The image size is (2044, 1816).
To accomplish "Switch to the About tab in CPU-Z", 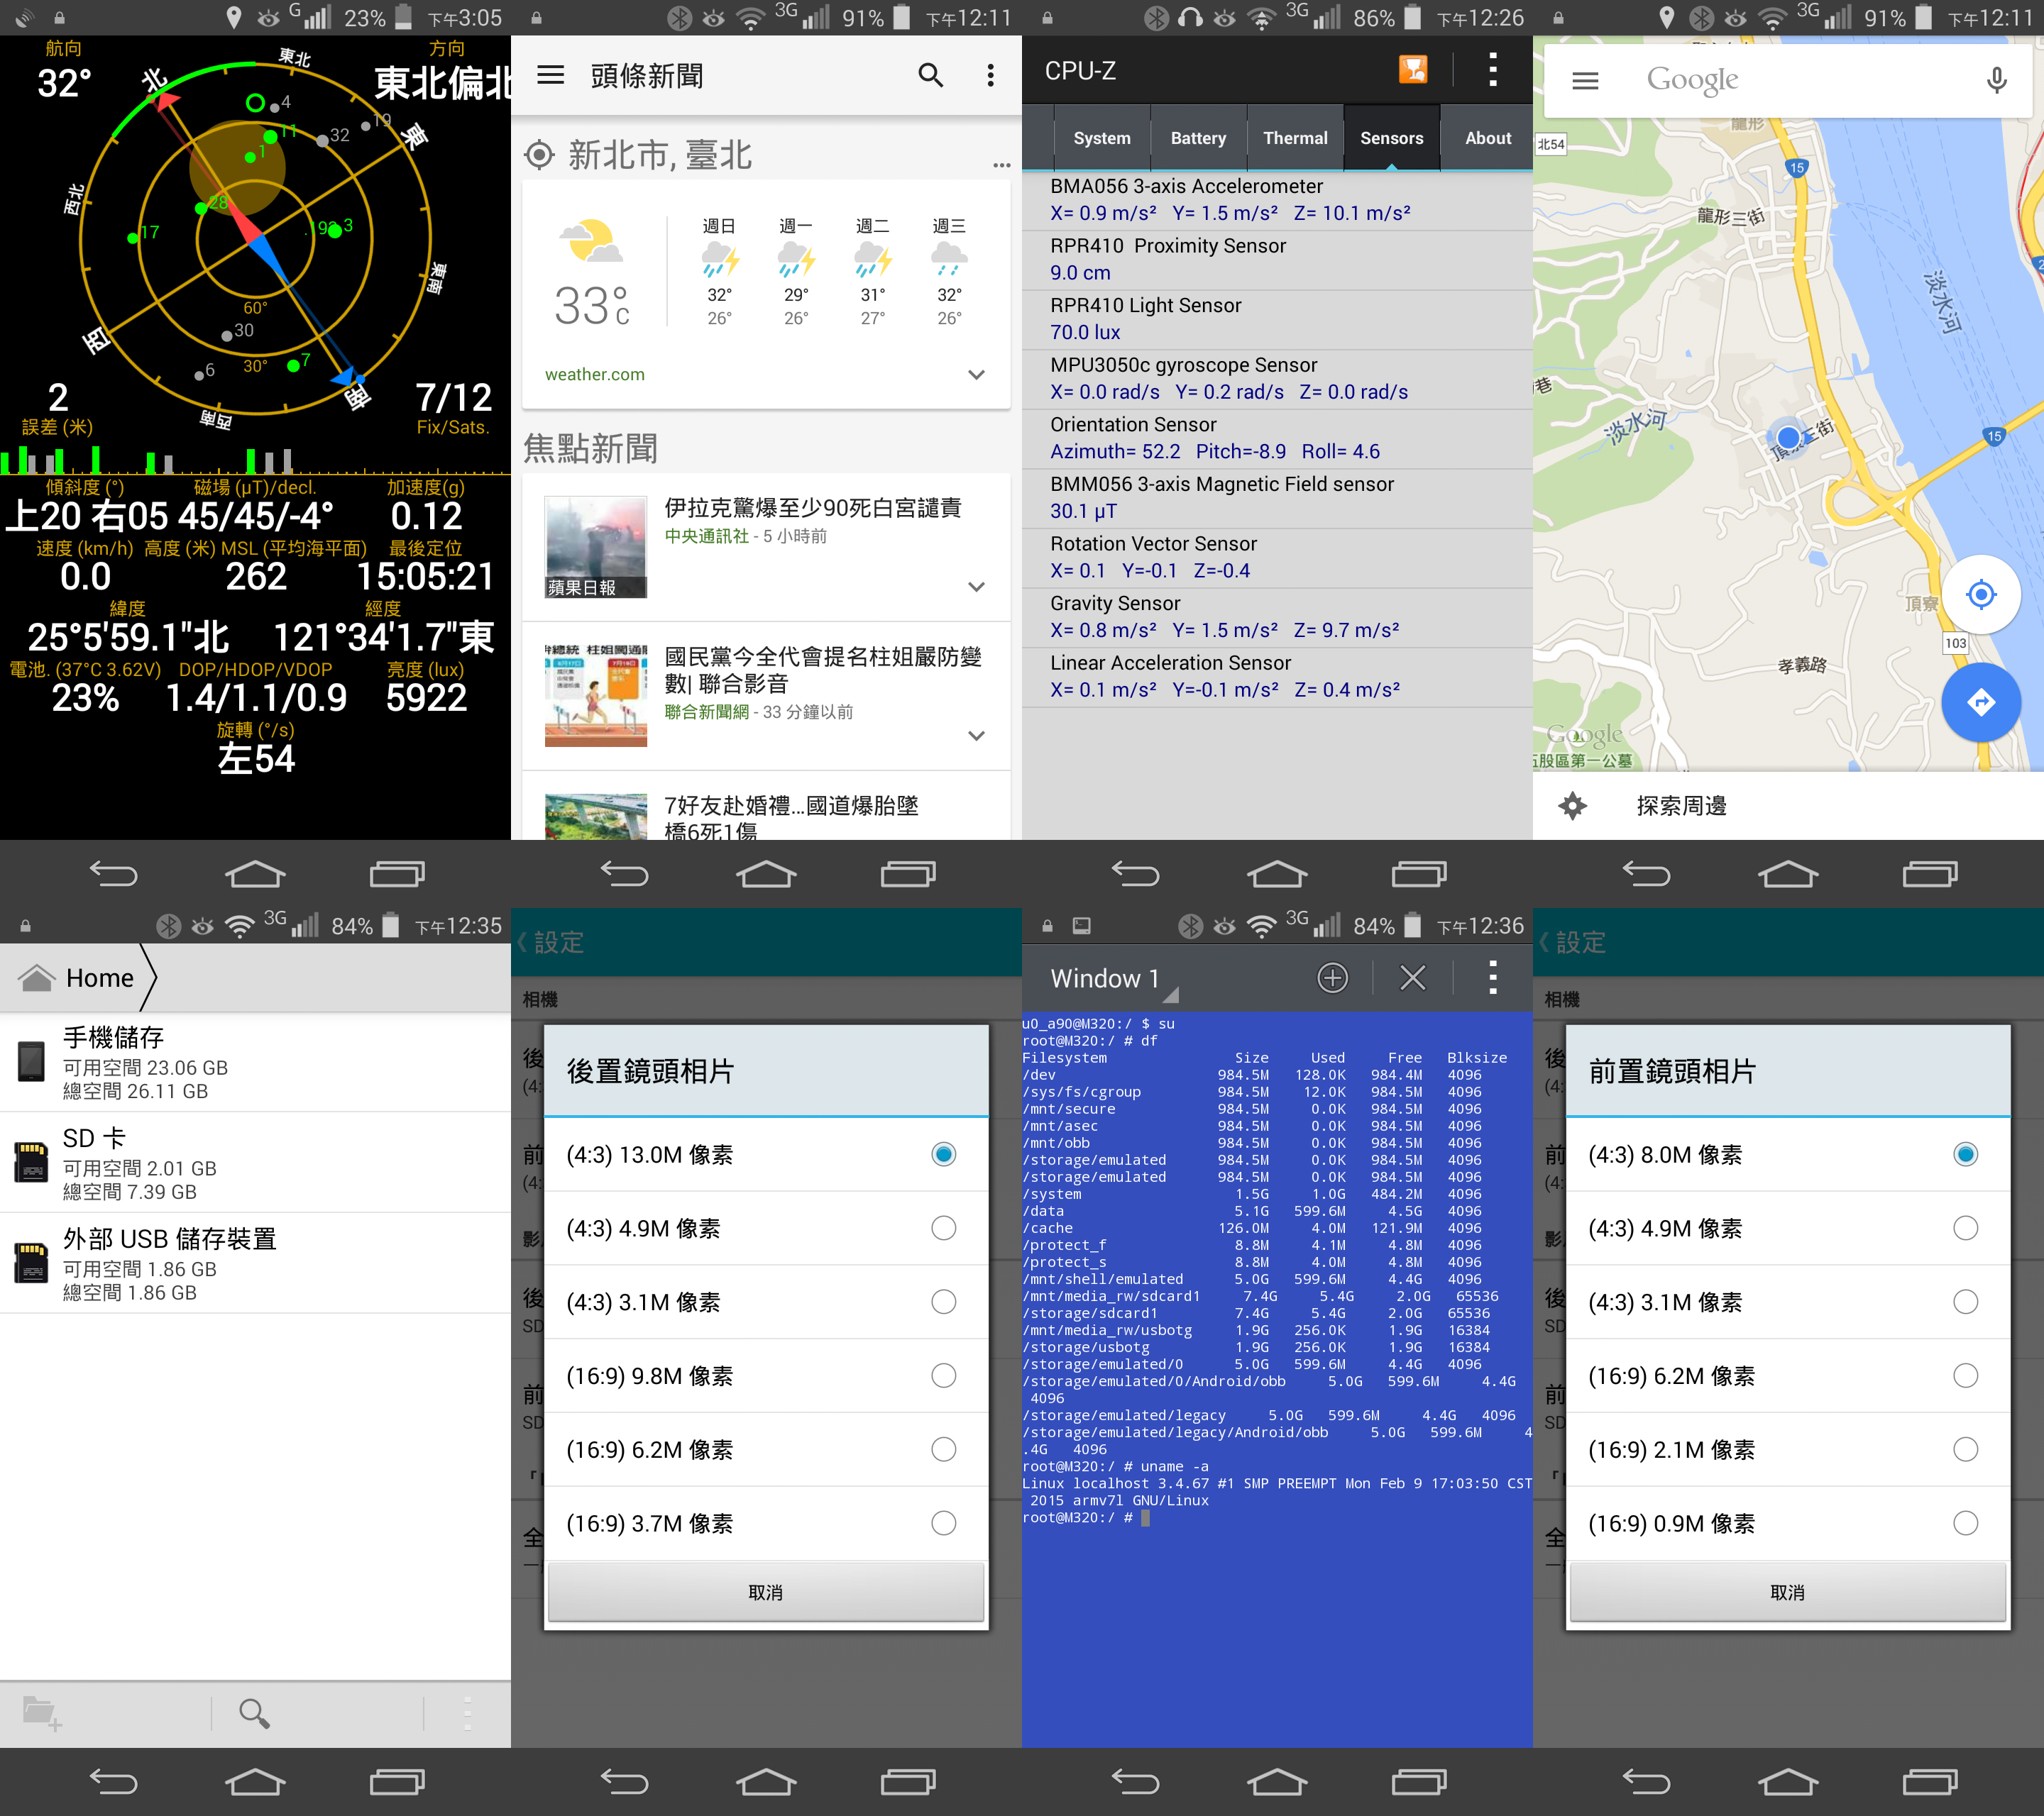I will pyautogui.click(x=1487, y=138).
